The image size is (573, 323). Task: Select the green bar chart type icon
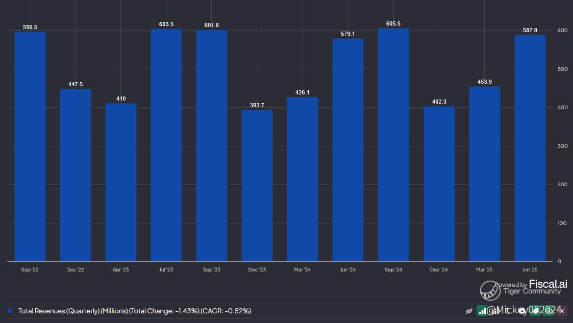[482, 311]
